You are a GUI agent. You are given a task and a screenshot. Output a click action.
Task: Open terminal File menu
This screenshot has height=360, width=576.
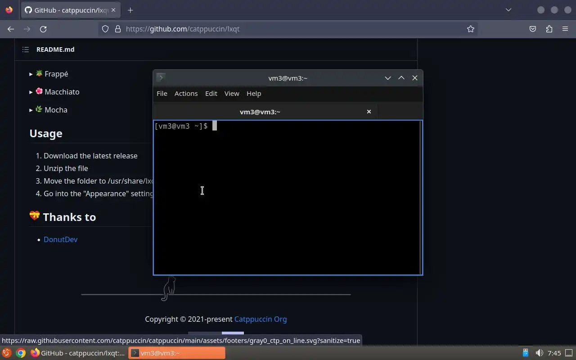[162, 94]
